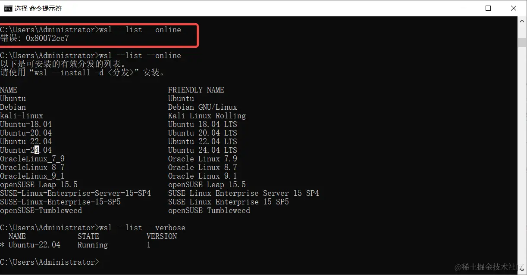Click the error code 0x80072ee7 text
This screenshot has height=275, width=527.
[x=47, y=38]
